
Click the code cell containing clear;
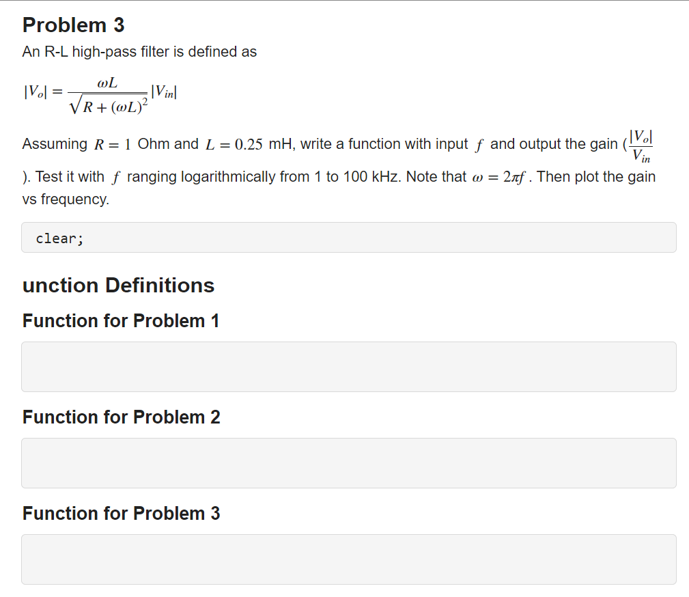(x=348, y=238)
